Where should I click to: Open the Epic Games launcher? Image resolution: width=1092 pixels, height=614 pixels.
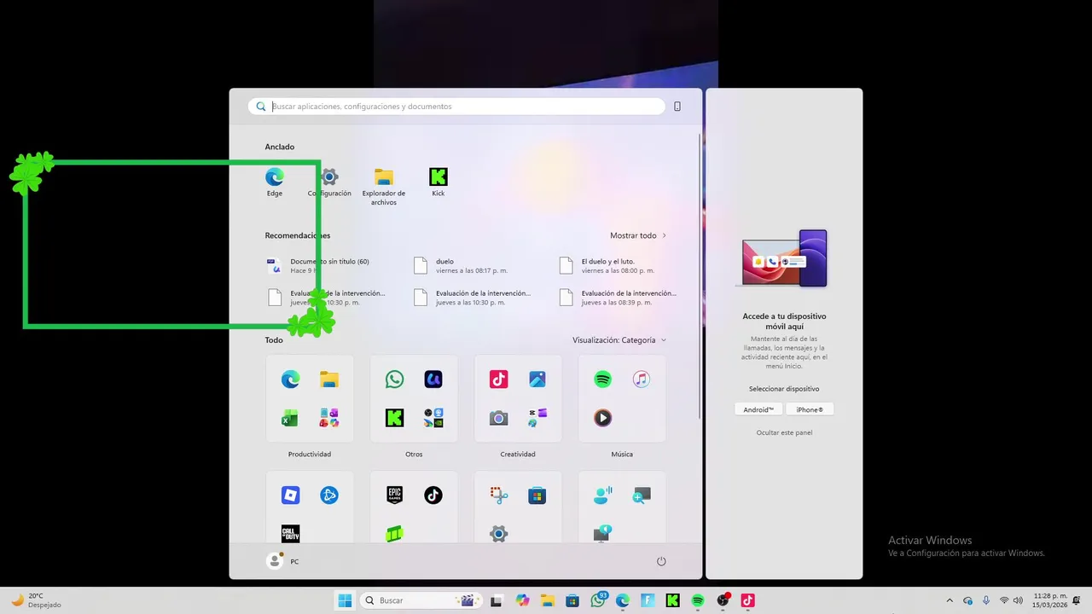pyautogui.click(x=394, y=495)
